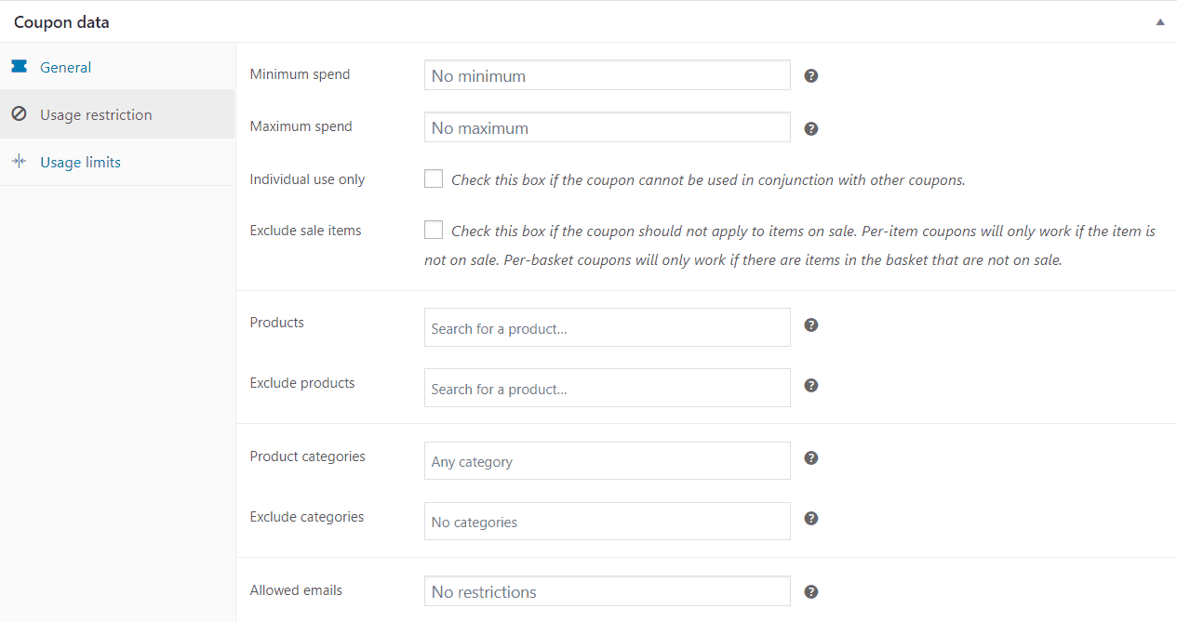This screenshot has width=1177, height=622.
Task: Click the Usage restriction ban icon
Action: (x=19, y=114)
